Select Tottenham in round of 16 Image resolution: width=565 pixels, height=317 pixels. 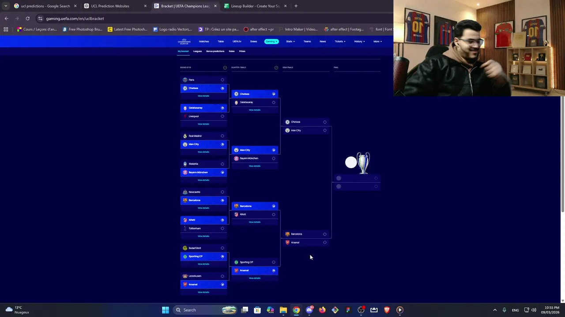click(x=203, y=229)
